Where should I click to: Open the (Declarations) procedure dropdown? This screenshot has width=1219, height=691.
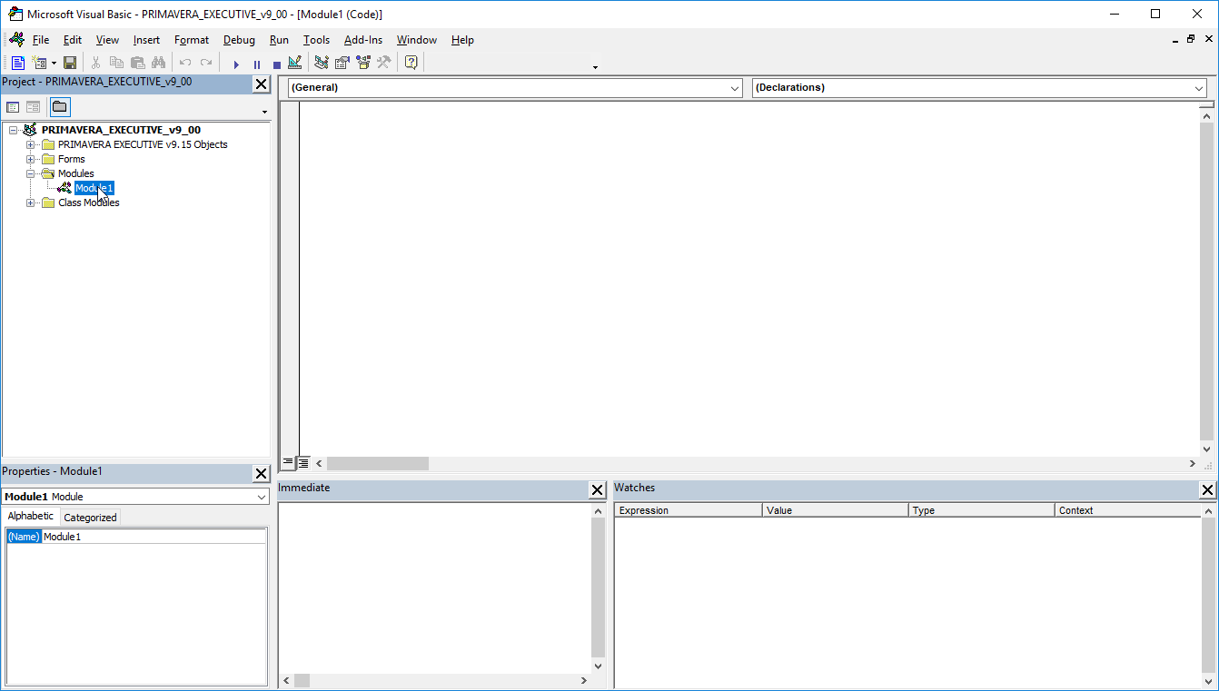[x=1199, y=88]
